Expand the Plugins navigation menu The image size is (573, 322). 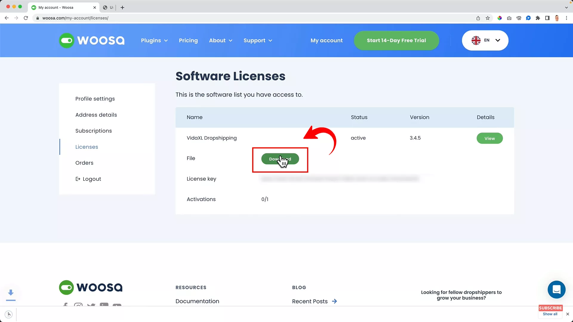coord(154,40)
